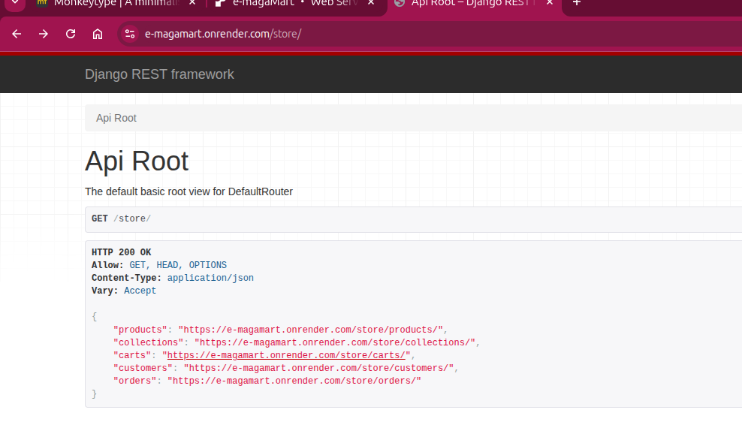
Task: Open the orders endpoint URL
Action: coord(294,381)
